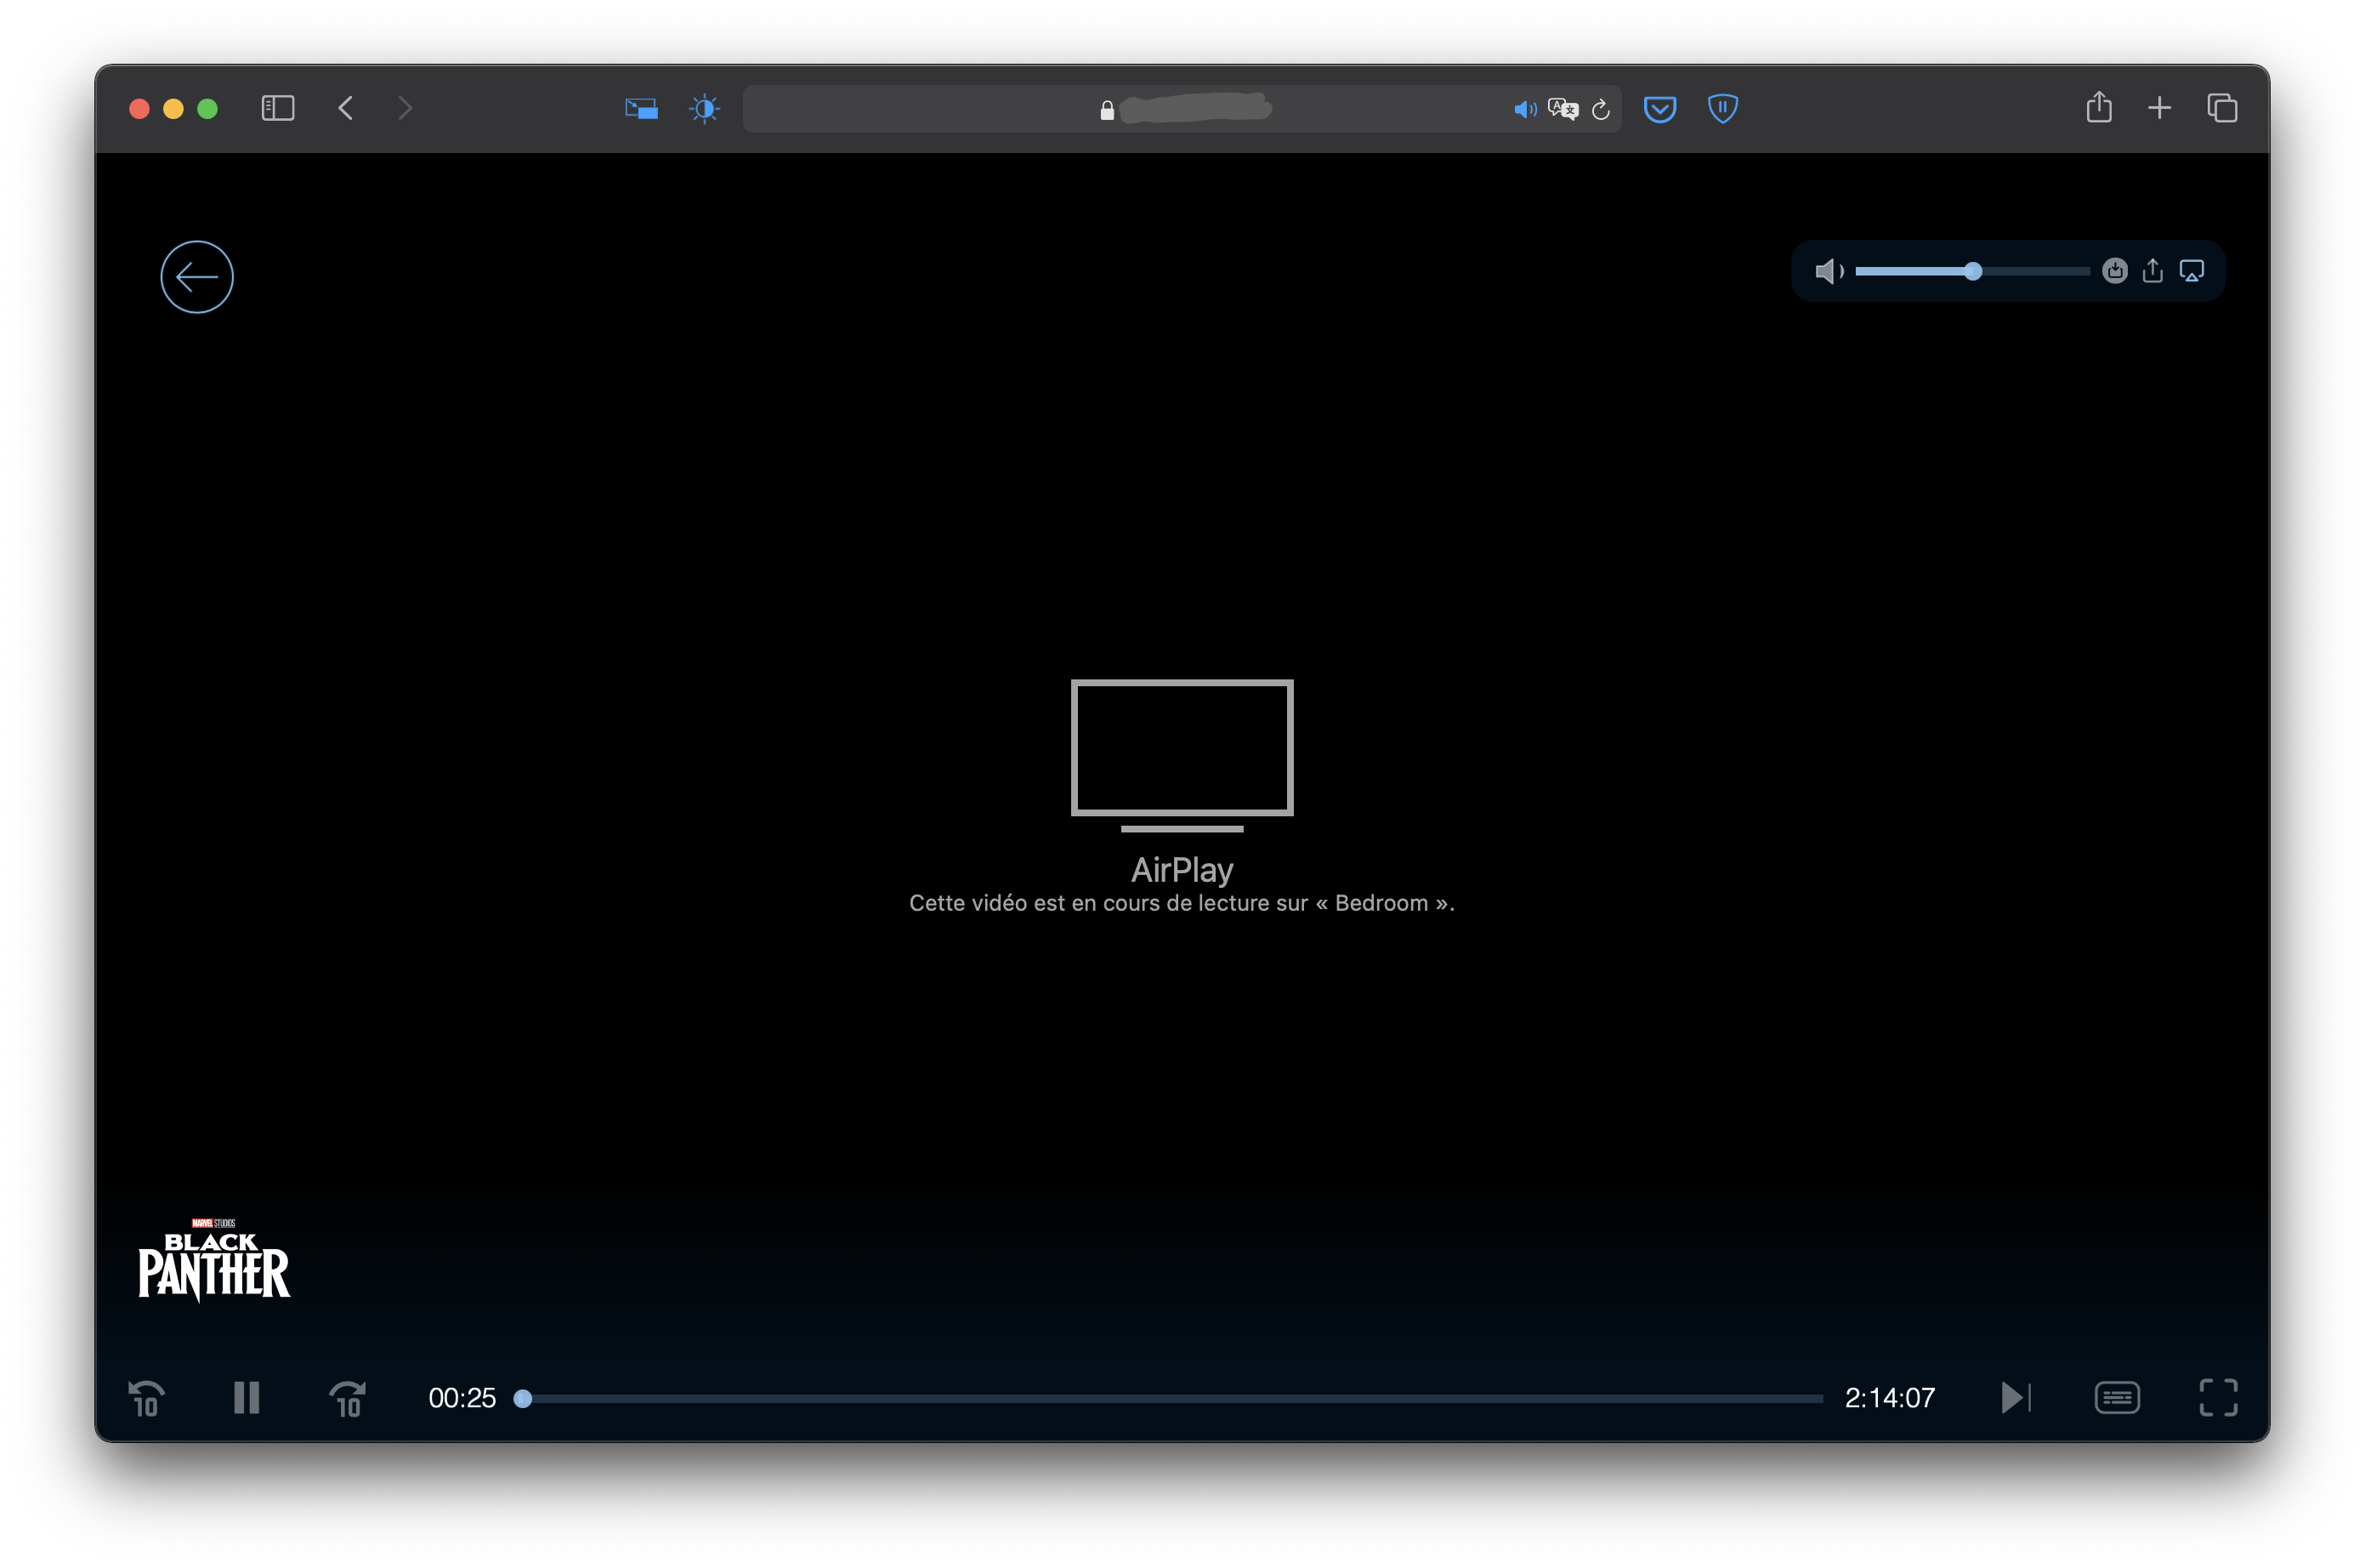Go back in Safari history
Screen dimensions: 2365x1568
point(346,108)
